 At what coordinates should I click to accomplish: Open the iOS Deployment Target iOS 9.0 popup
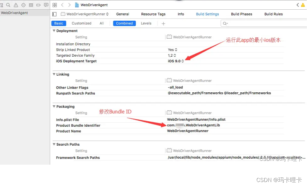click(x=176, y=61)
